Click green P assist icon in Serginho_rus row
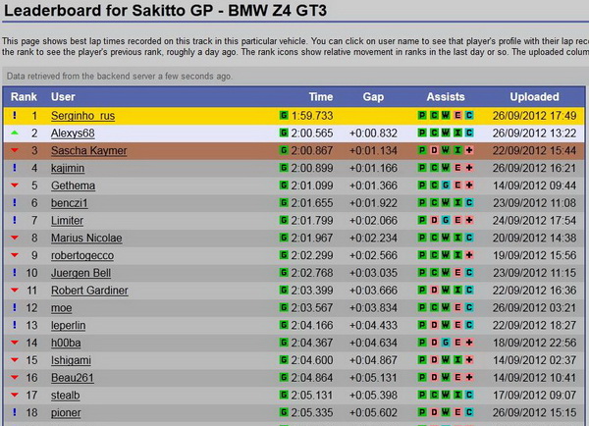 click(x=422, y=115)
